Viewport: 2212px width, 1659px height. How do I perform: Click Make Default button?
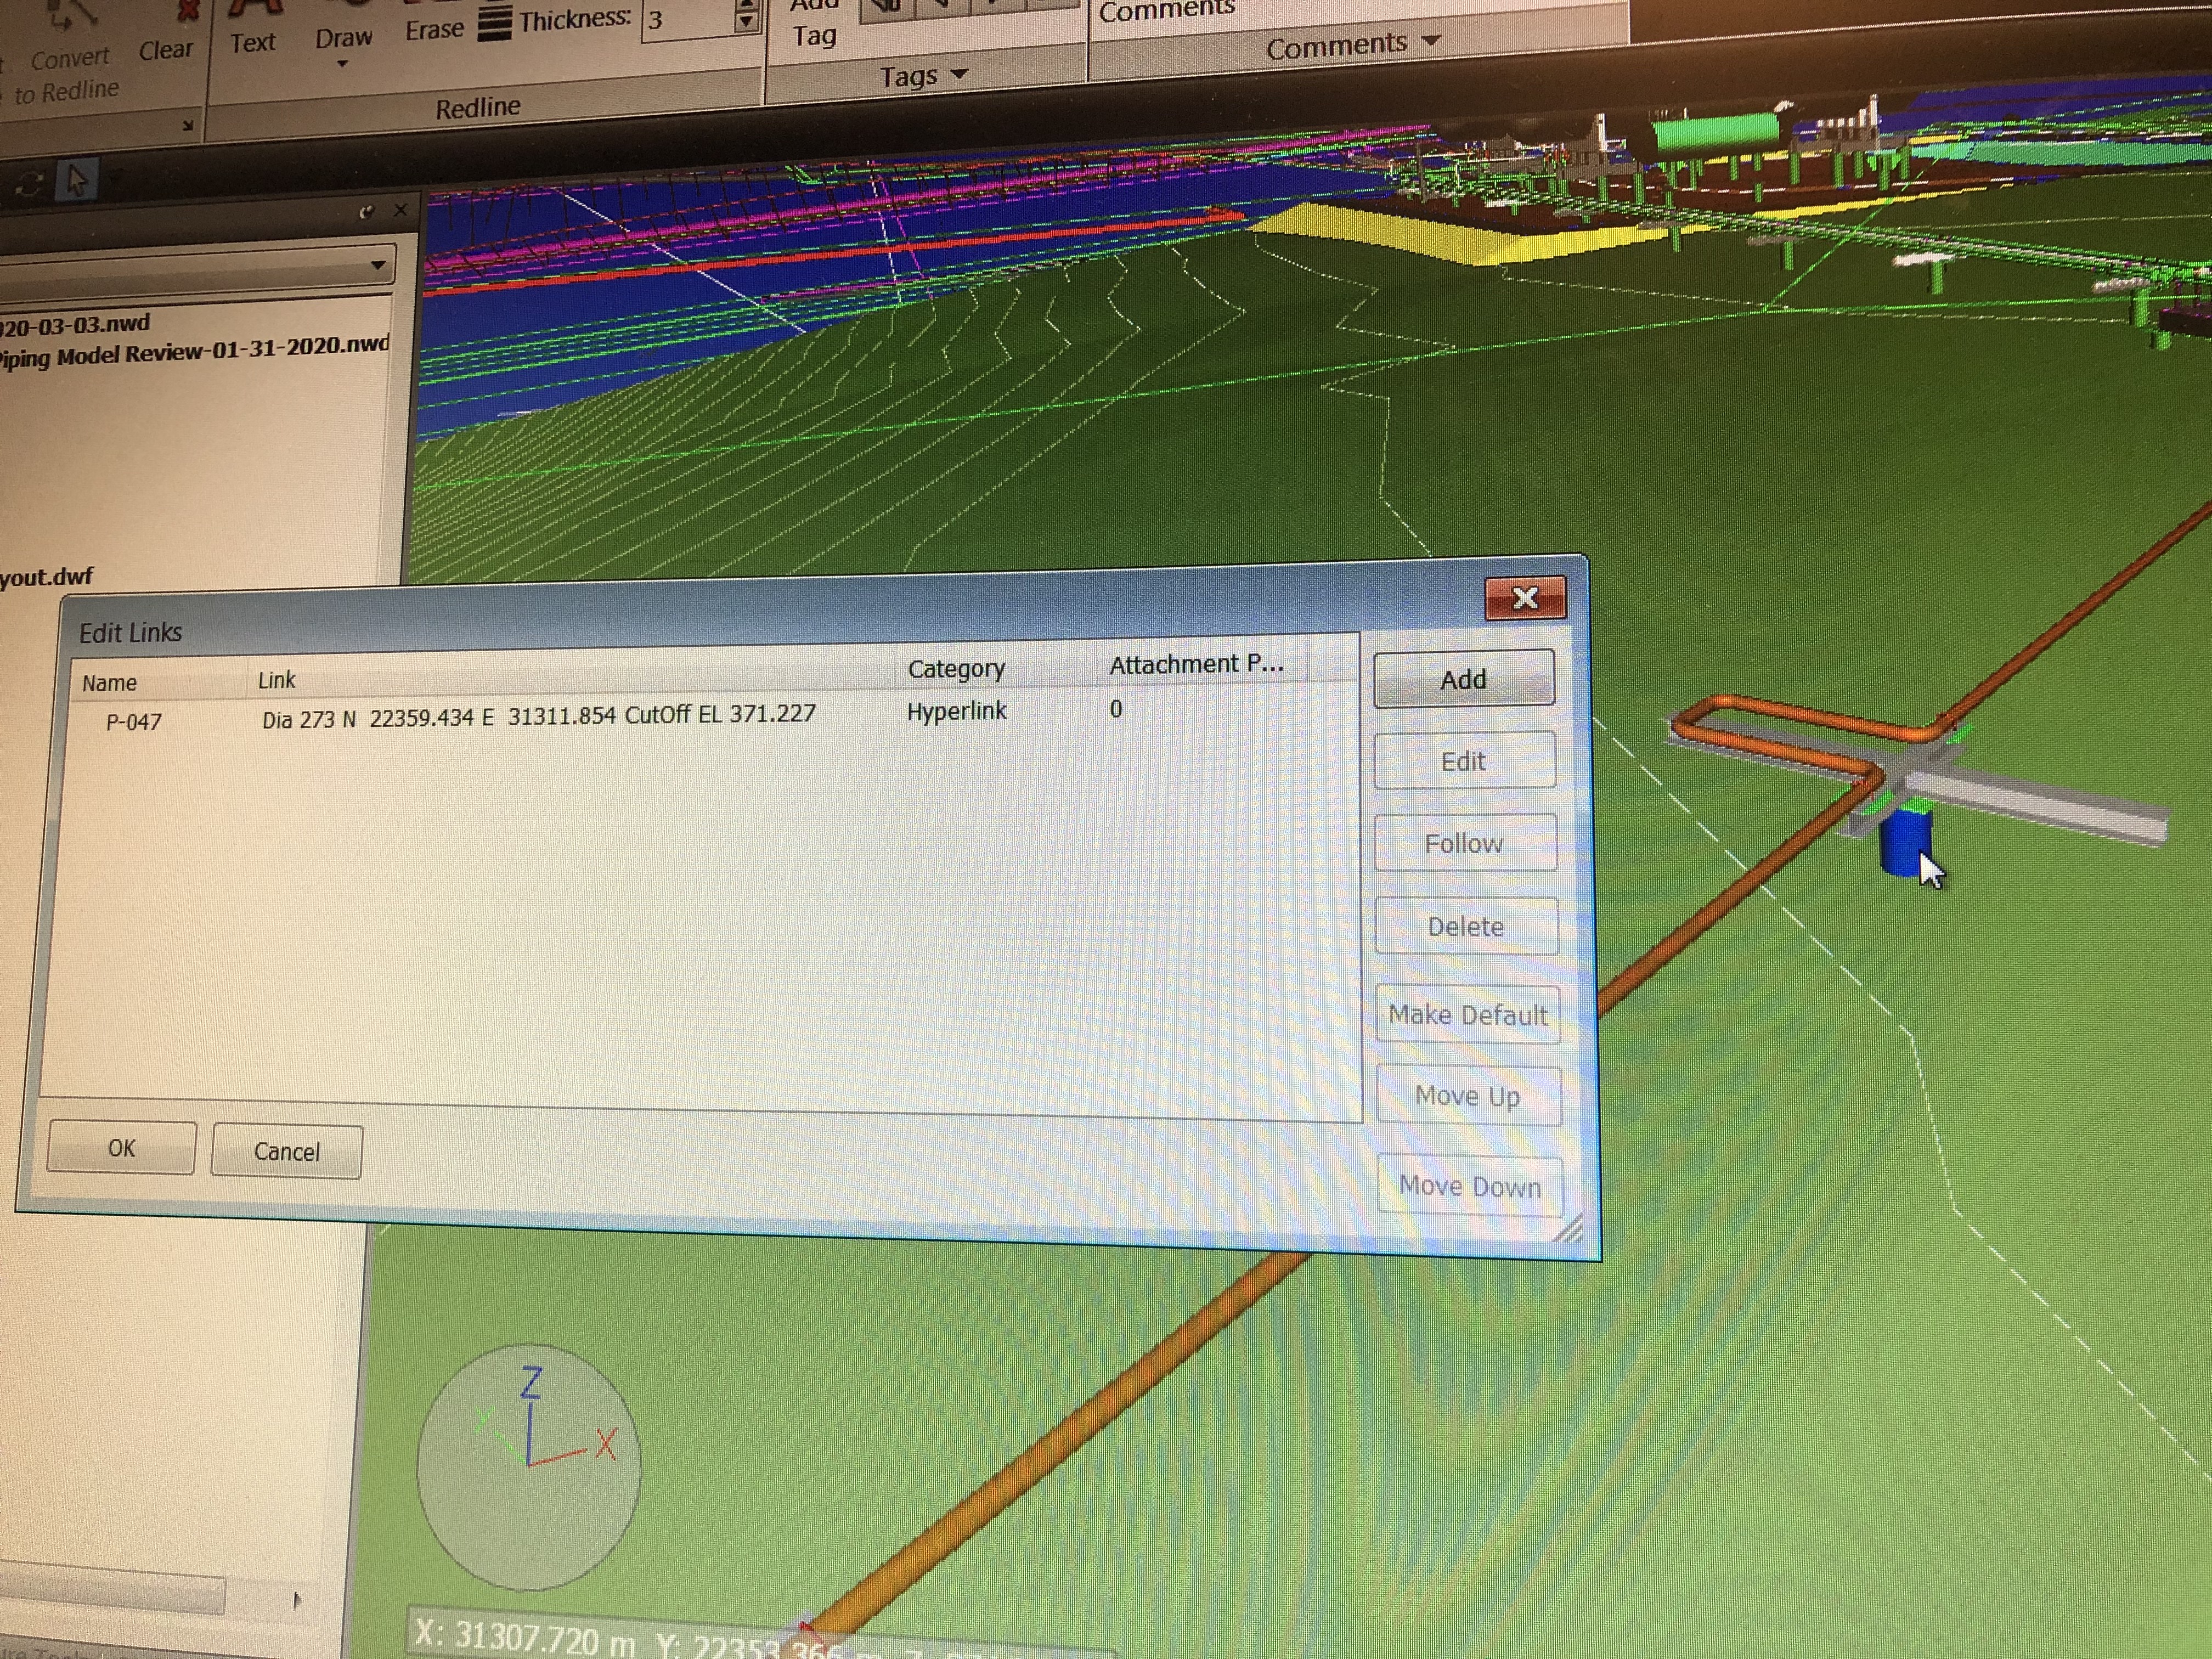(x=1468, y=1015)
